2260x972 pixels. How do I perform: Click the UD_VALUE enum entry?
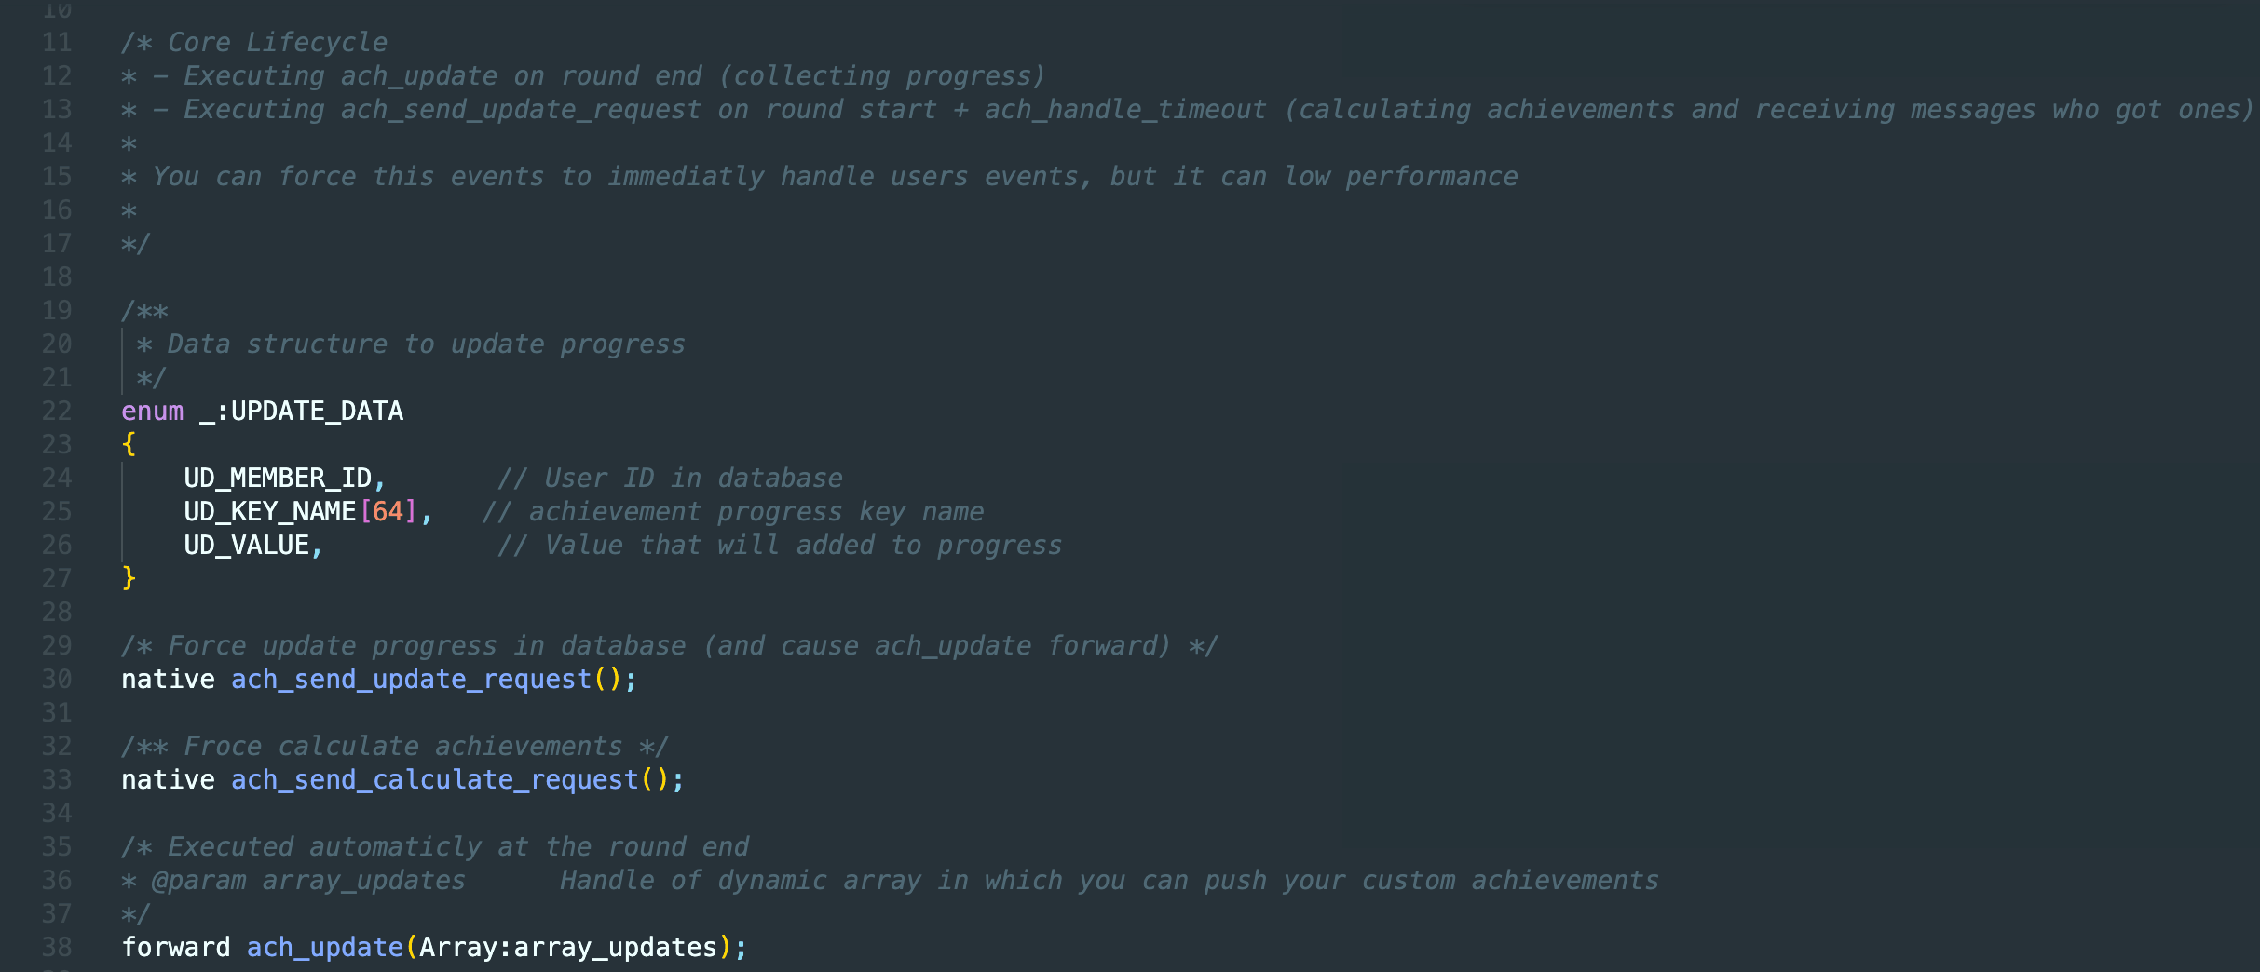(x=246, y=546)
